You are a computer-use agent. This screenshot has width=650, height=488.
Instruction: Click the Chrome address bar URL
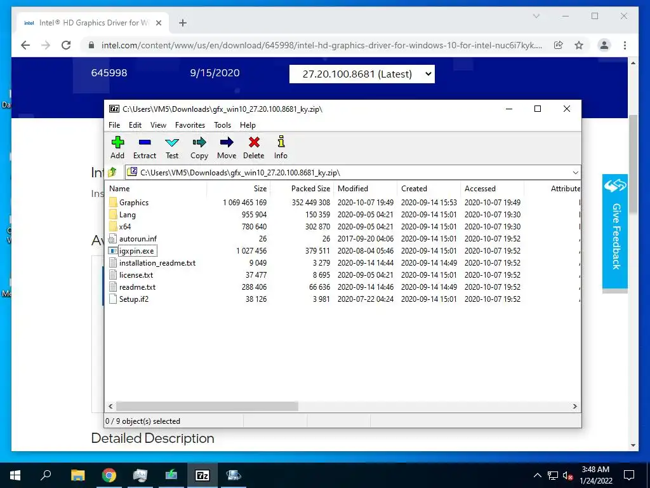tap(322, 45)
